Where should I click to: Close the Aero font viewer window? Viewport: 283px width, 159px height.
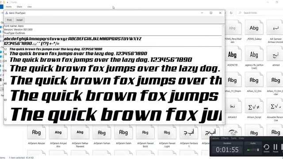pos(220,13)
